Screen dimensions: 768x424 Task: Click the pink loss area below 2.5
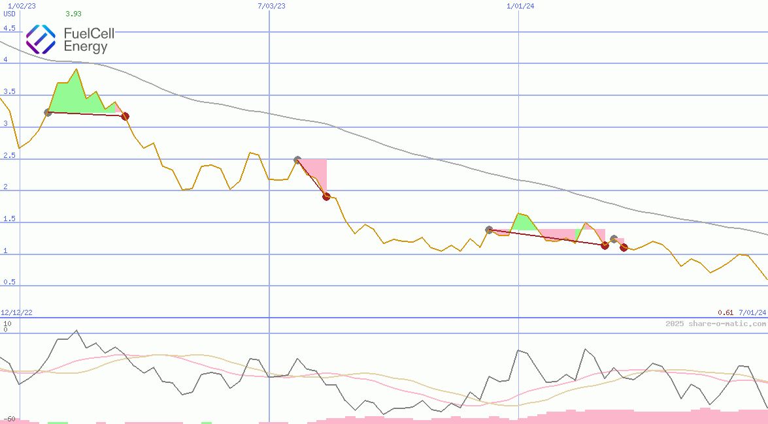click(317, 171)
